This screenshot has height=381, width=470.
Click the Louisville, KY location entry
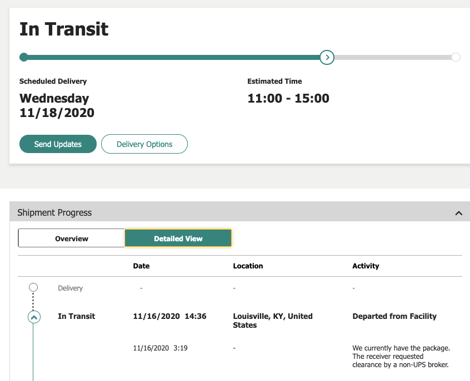(x=272, y=321)
